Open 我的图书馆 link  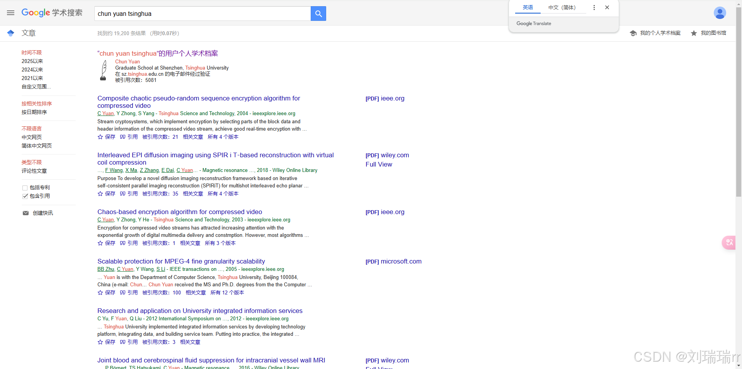(x=713, y=33)
